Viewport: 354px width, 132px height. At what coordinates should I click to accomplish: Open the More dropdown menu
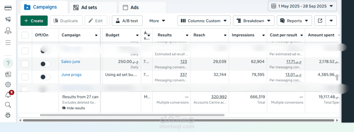tap(157, 21)
